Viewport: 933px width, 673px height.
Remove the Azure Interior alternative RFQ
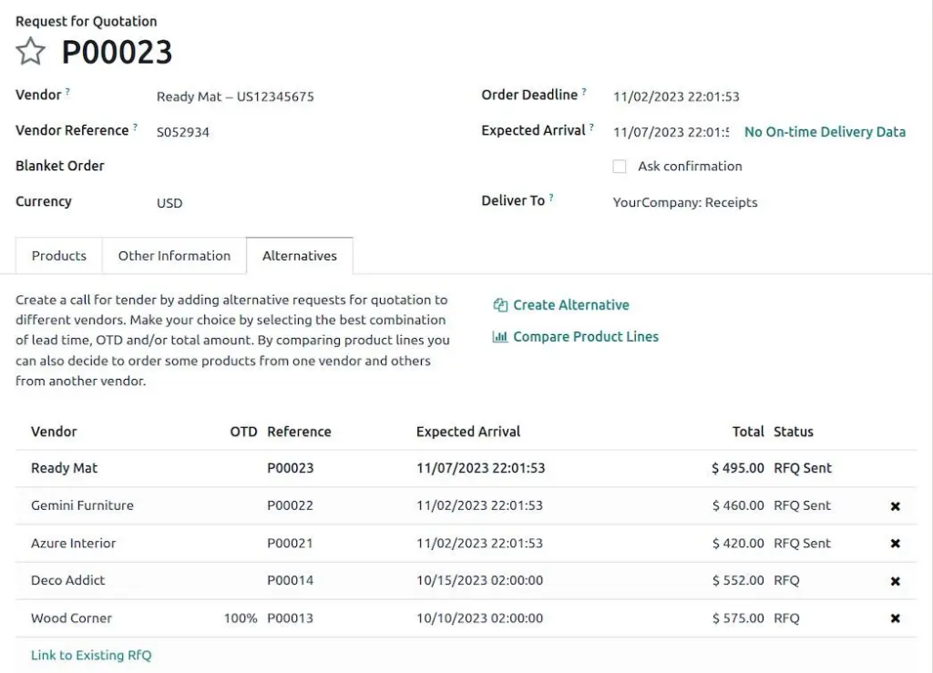(x=895, y=543)
